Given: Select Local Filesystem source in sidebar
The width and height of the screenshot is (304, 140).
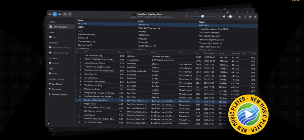Looking at the screenshot, I should [61, 27].
